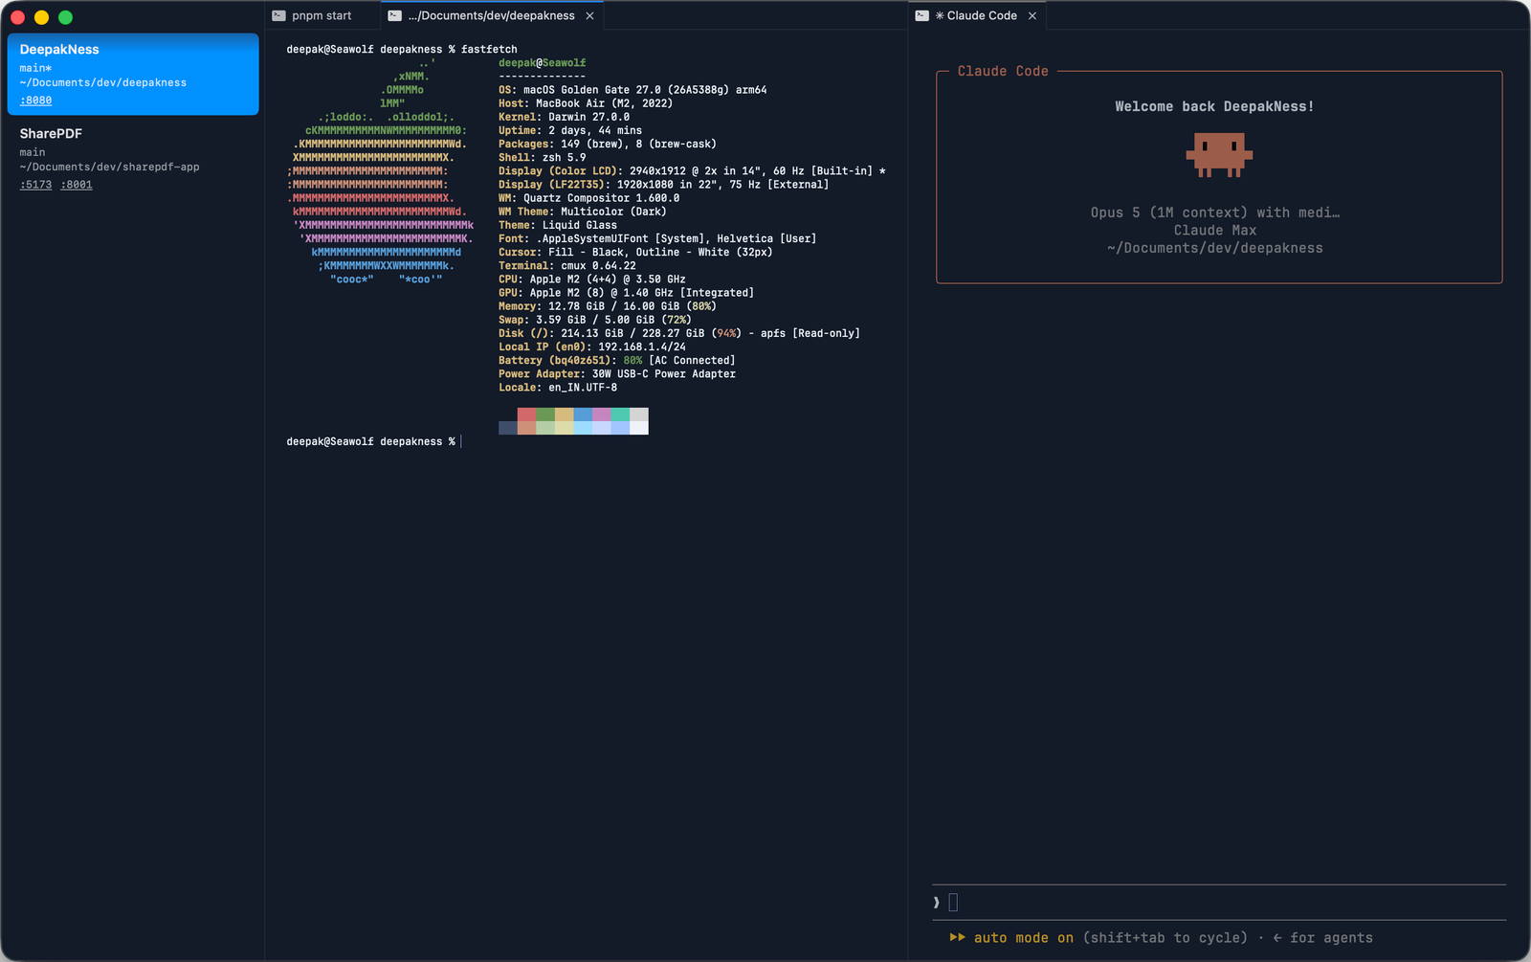Click the yellow macOS minimize button
1531x962 pixels.
pos(41,17)
